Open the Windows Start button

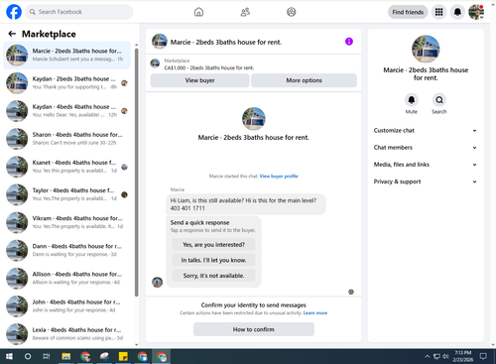(9, 356)
